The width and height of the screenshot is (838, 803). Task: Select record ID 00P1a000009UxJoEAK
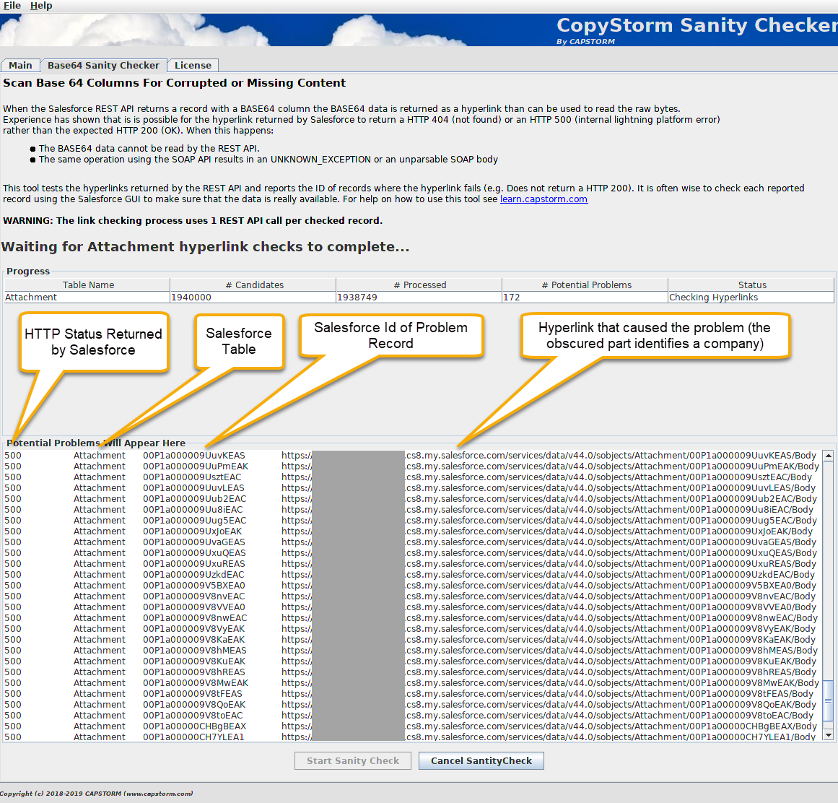coord(193,531)
